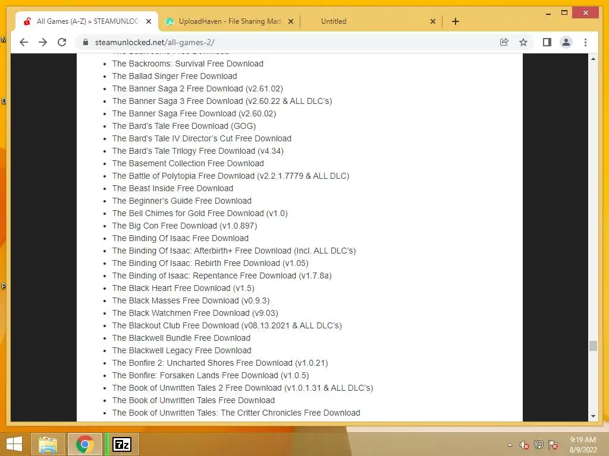Select the All Games (A-Z) tab
Viewport: 609px width, 456px height.
87,21
